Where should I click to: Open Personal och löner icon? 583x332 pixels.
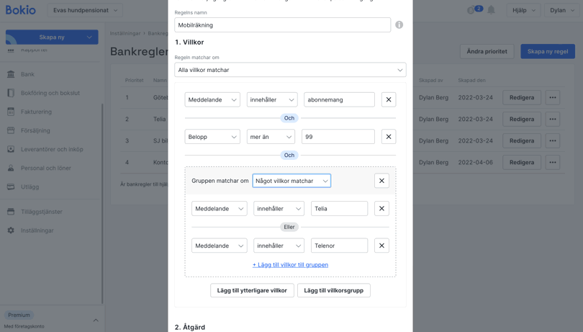pyautogui.click(x=11, y=168)
